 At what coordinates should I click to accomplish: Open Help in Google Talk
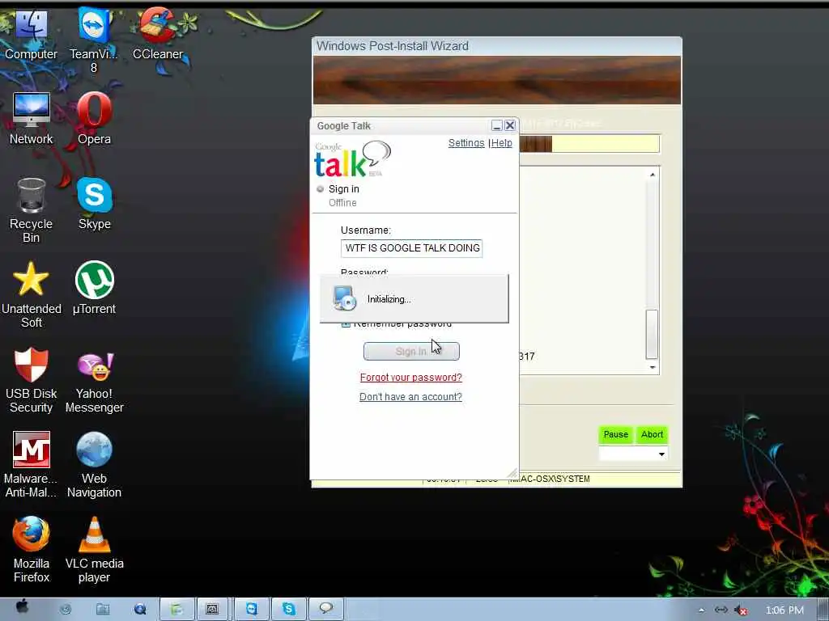click(x=502, y=143)
